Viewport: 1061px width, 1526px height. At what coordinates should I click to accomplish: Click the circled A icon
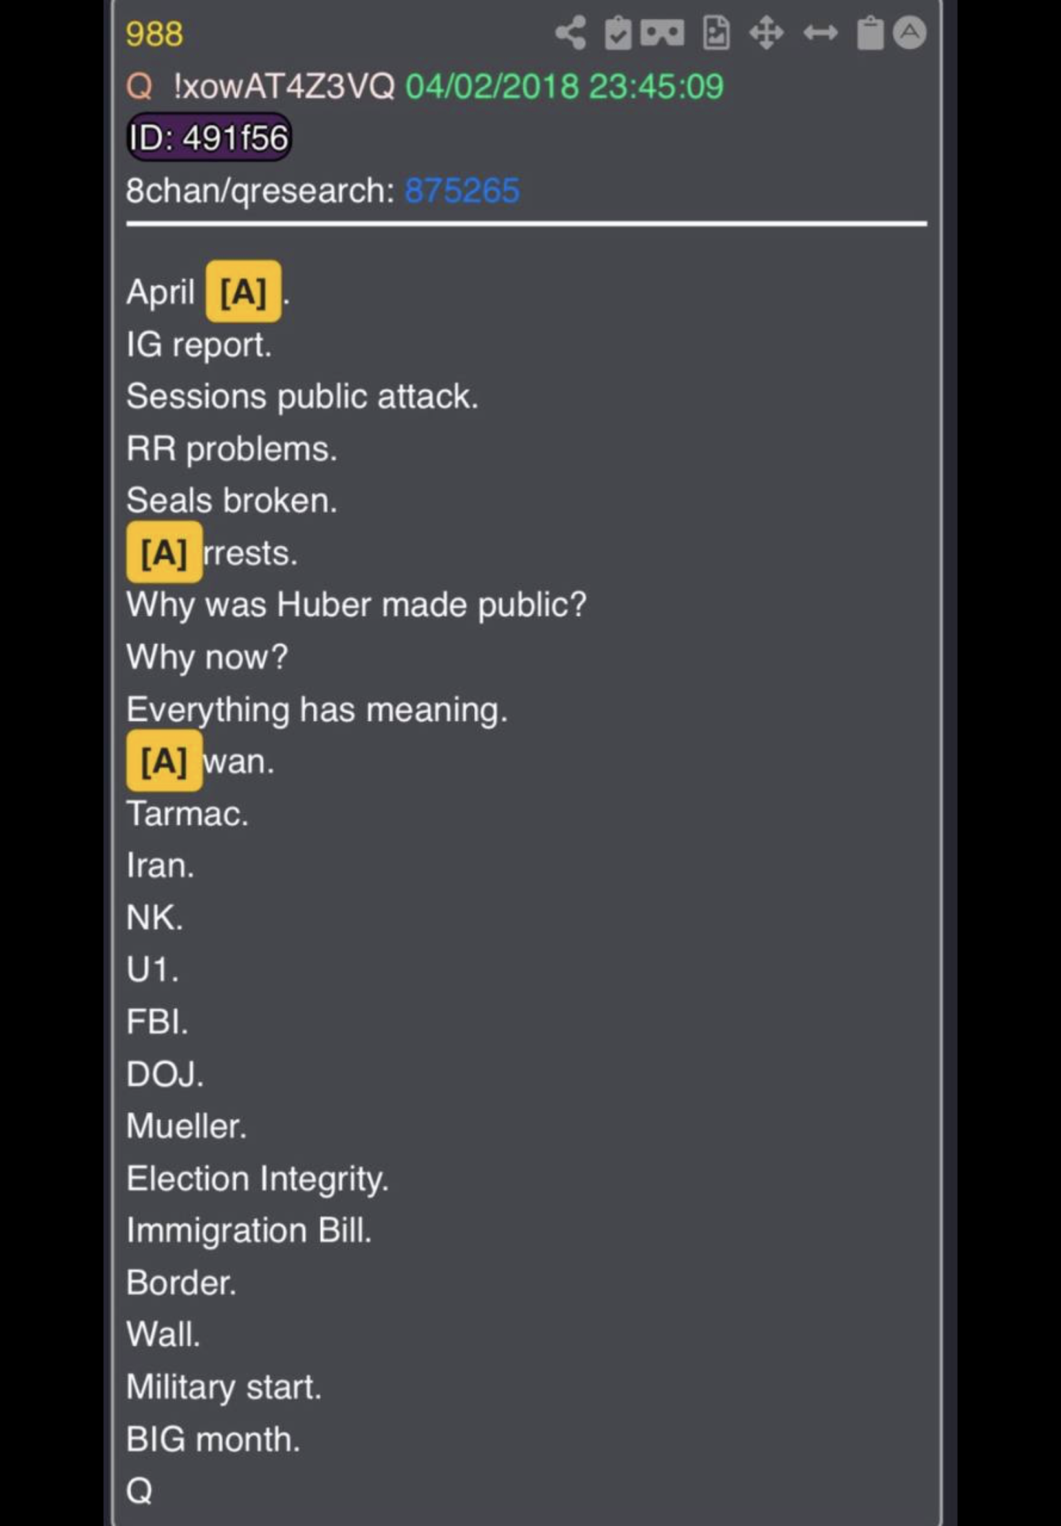coord(910,32)
